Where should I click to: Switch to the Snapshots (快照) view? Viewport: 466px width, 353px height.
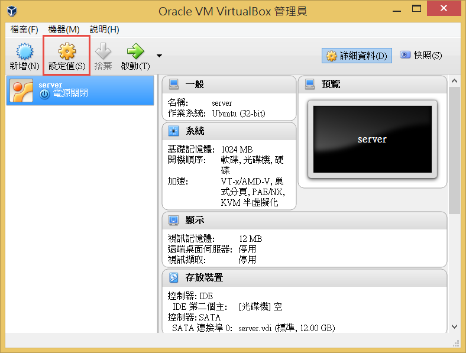[x=420, y=55]
